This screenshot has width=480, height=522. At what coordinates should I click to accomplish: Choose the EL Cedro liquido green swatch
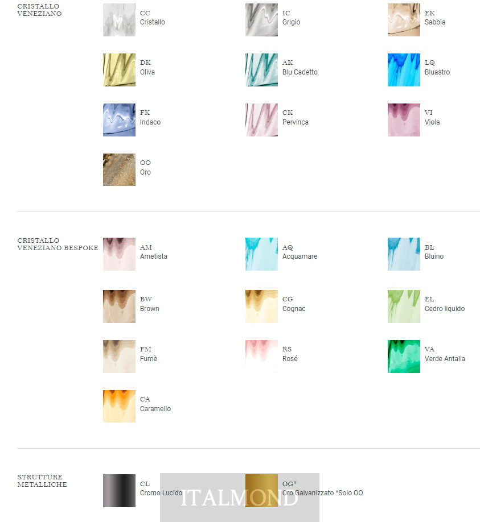click(x=404, y=306)
